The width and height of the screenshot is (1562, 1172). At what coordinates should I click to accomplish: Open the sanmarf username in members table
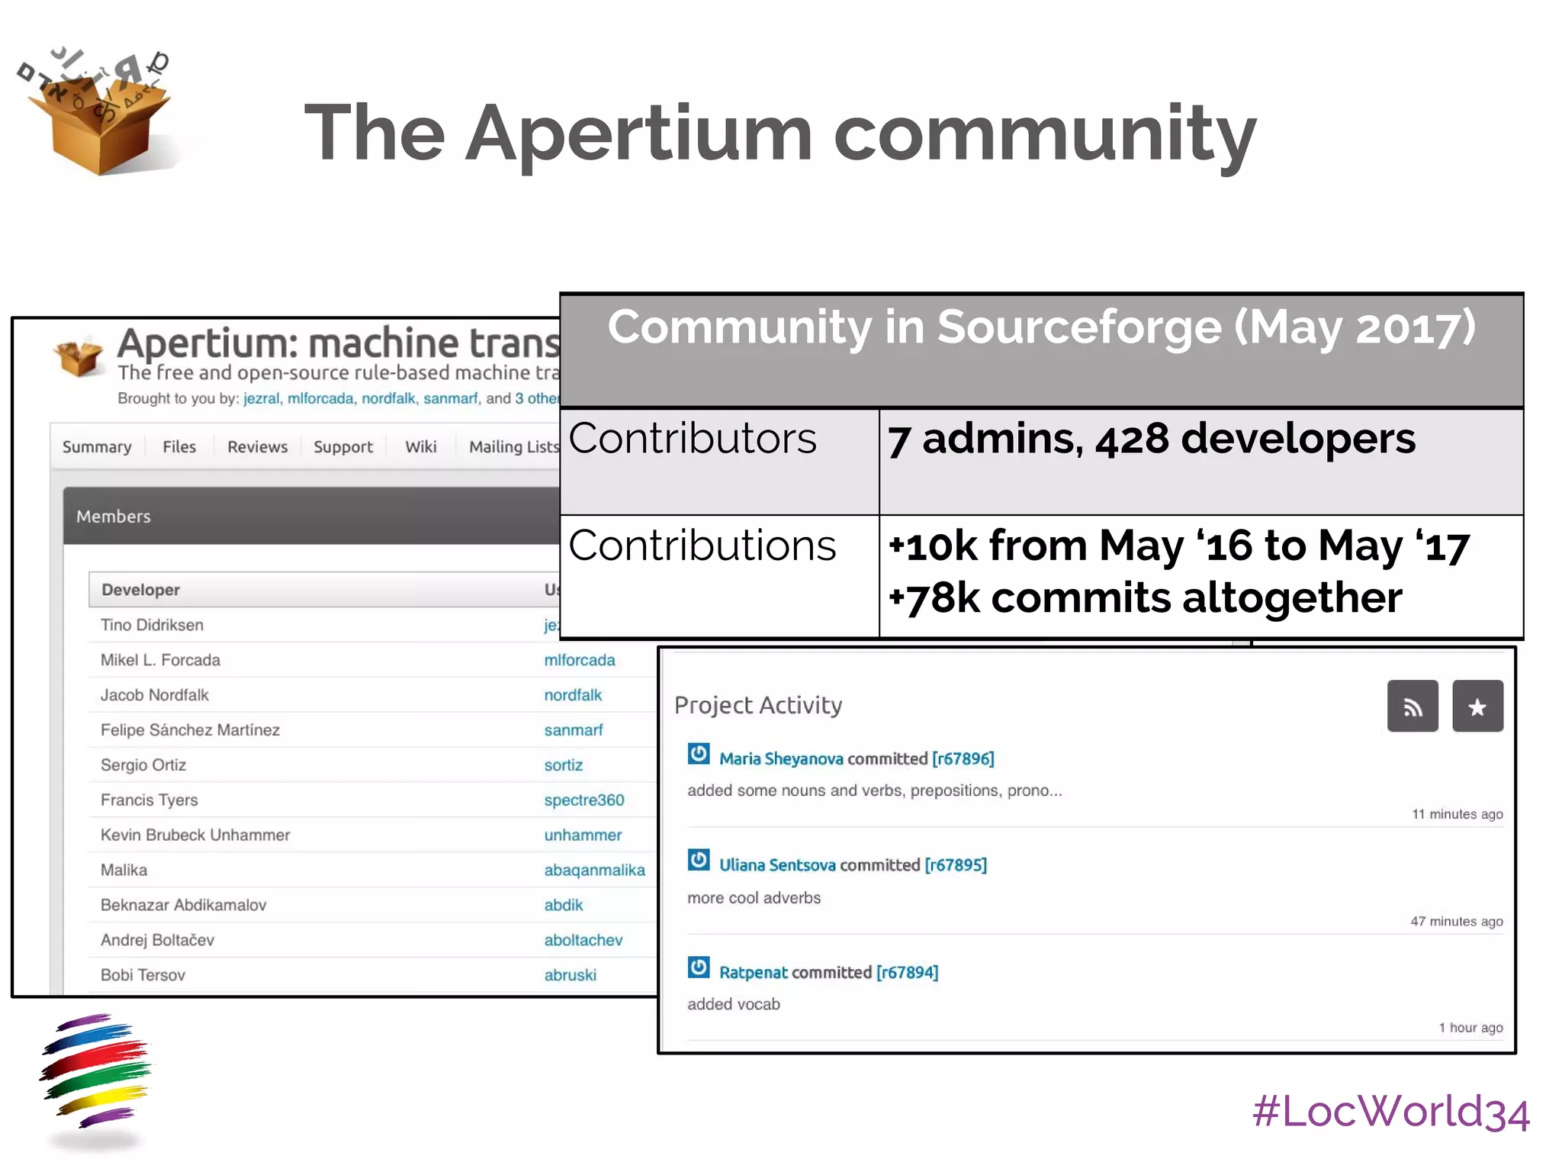(x=574, y=730)
